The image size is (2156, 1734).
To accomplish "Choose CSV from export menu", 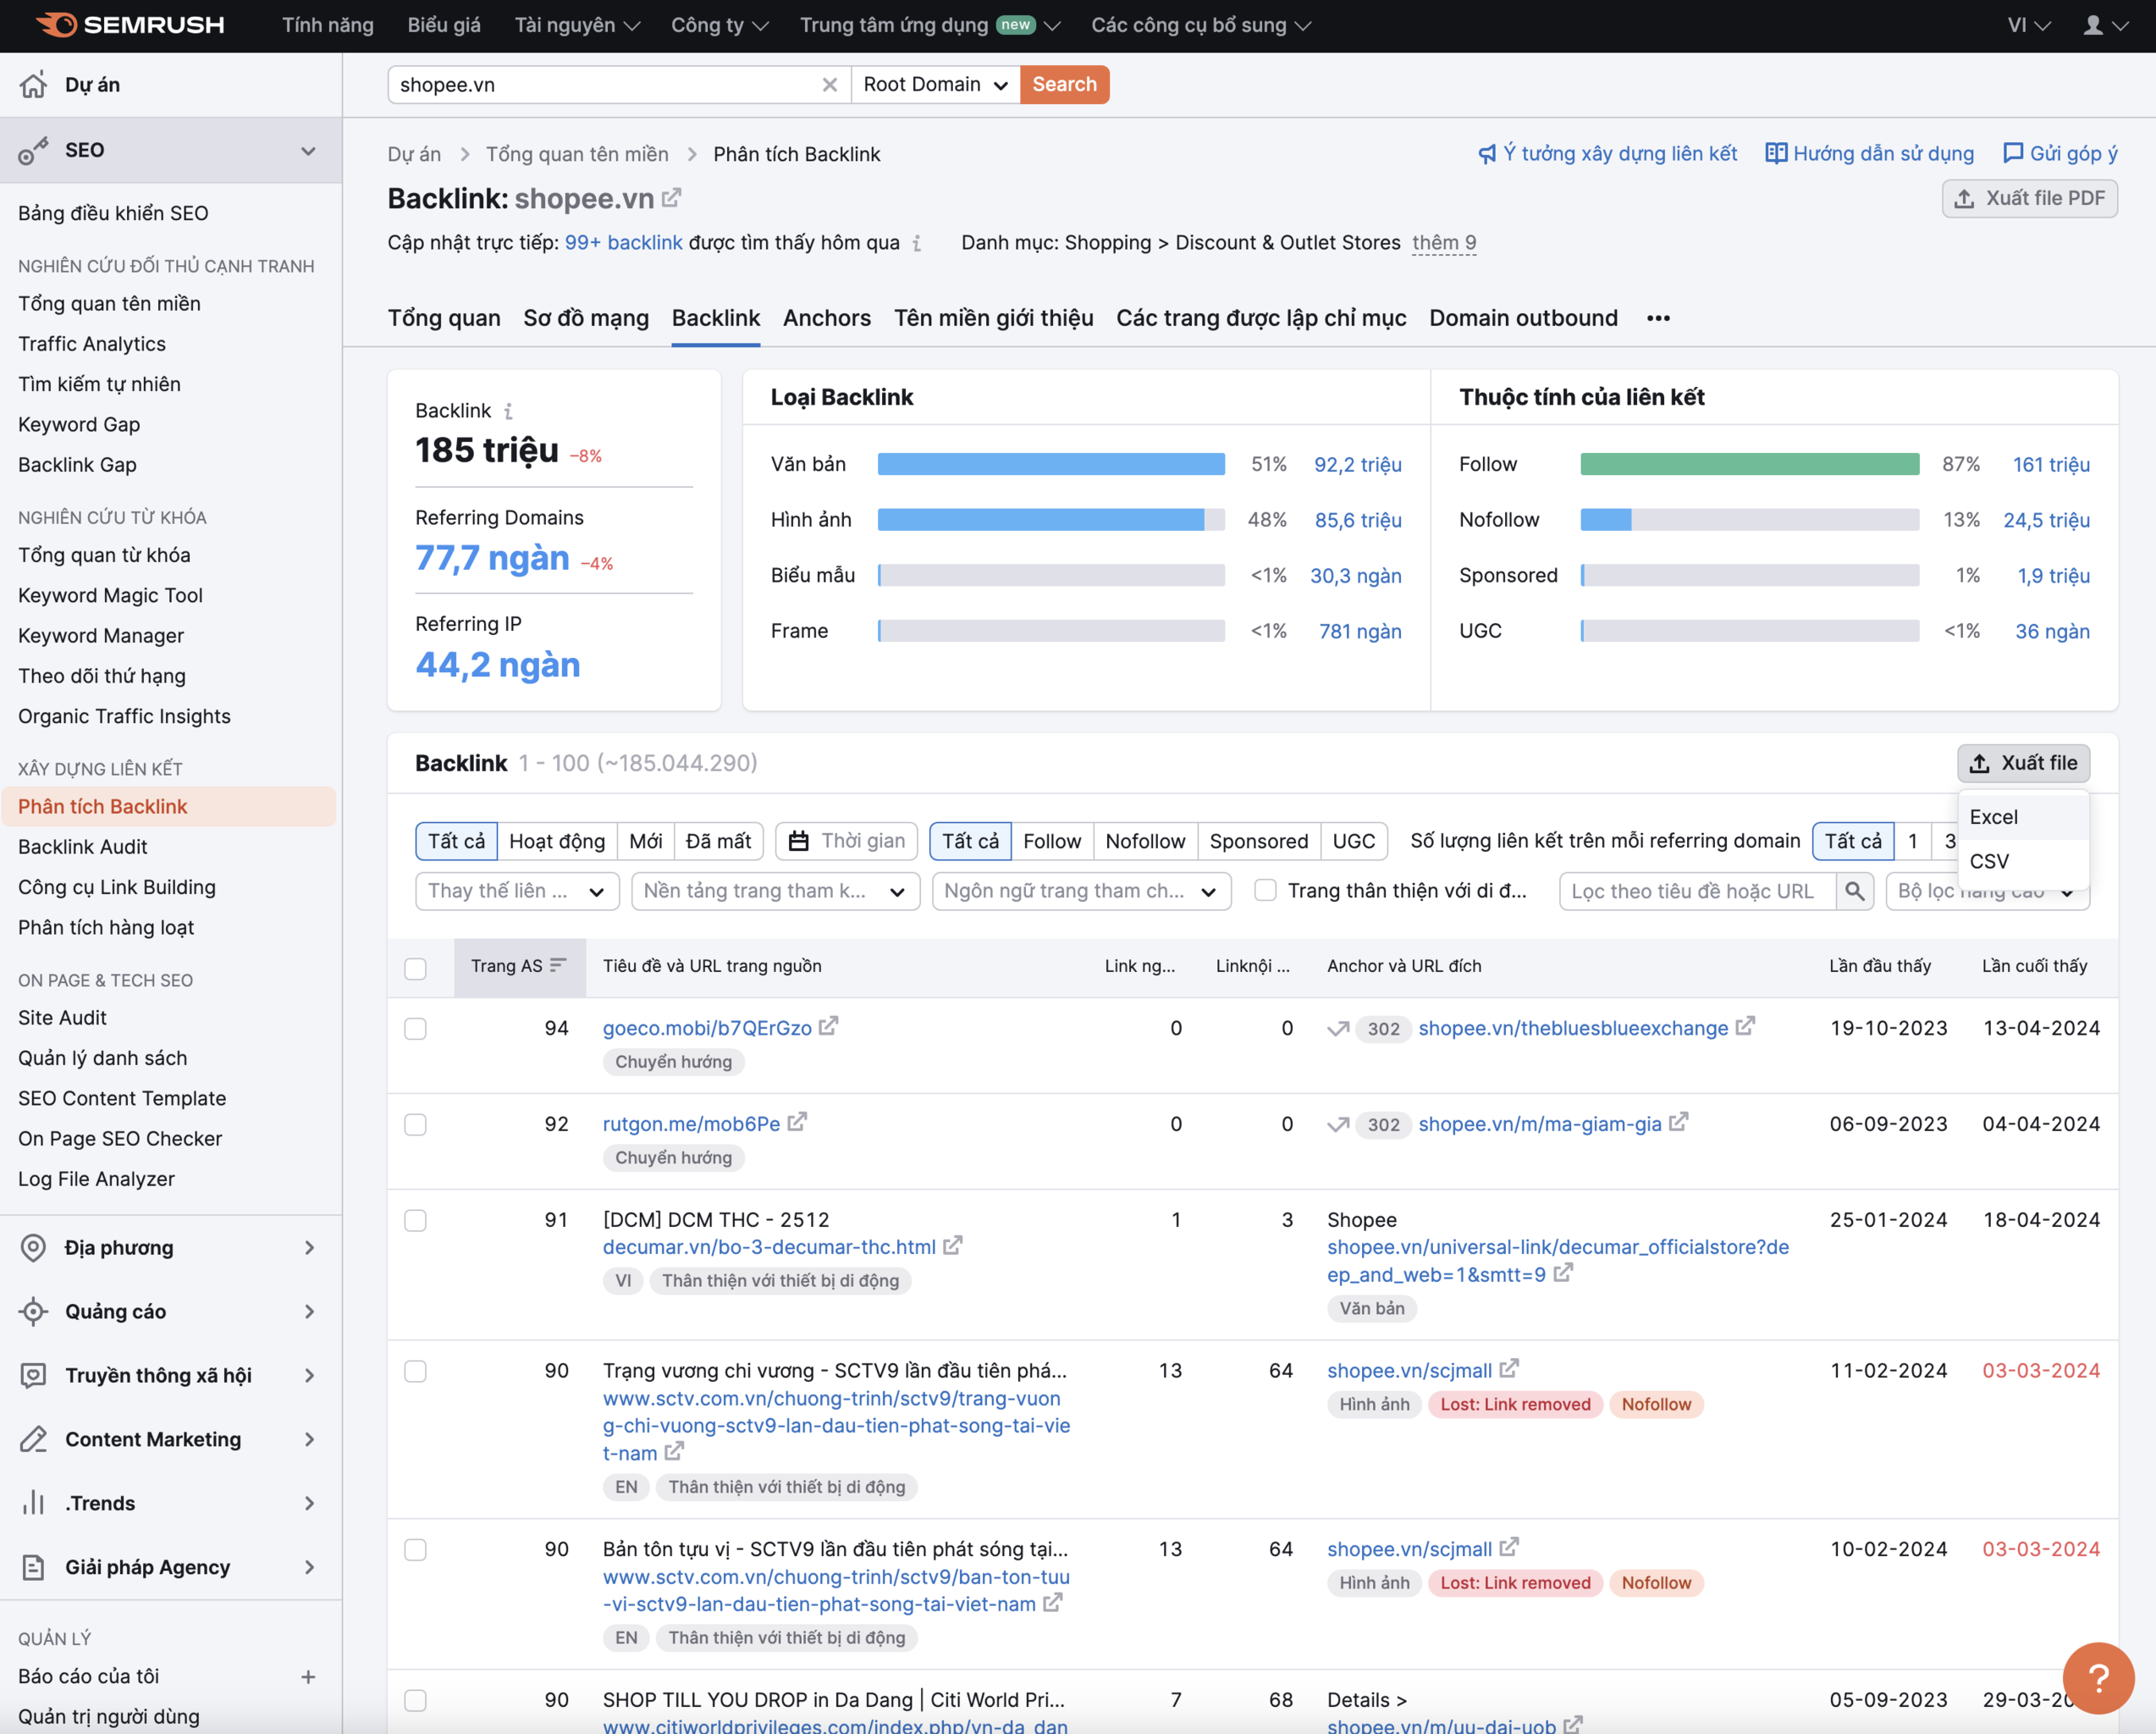I will 2024,861.
